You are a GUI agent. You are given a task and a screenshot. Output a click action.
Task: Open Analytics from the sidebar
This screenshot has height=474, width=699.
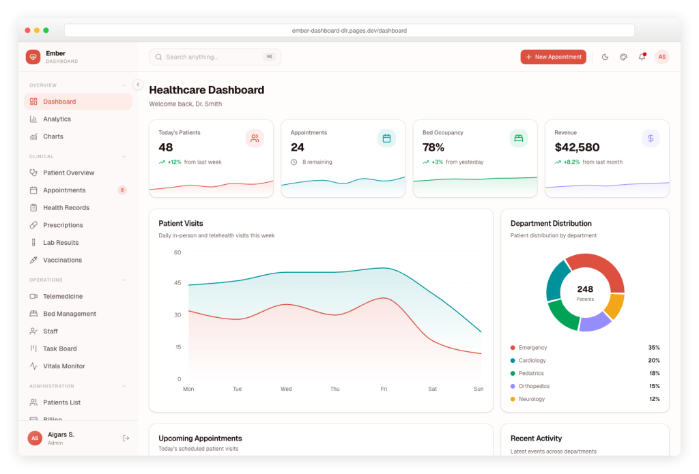click(78, 119)
